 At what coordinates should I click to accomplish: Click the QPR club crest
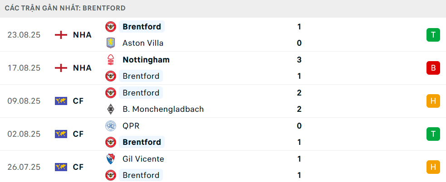point(111,125)
